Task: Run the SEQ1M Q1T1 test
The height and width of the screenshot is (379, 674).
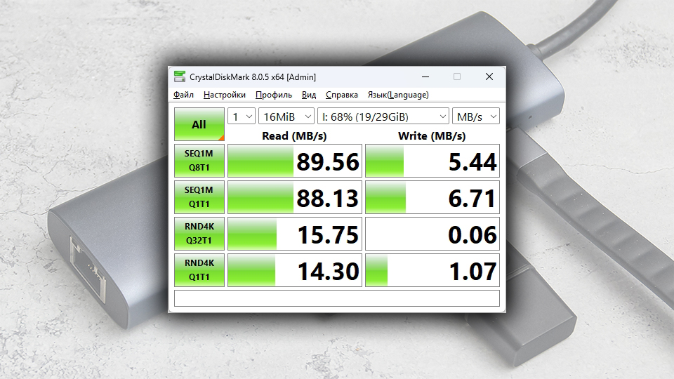Action: click(x=199, y=197)
